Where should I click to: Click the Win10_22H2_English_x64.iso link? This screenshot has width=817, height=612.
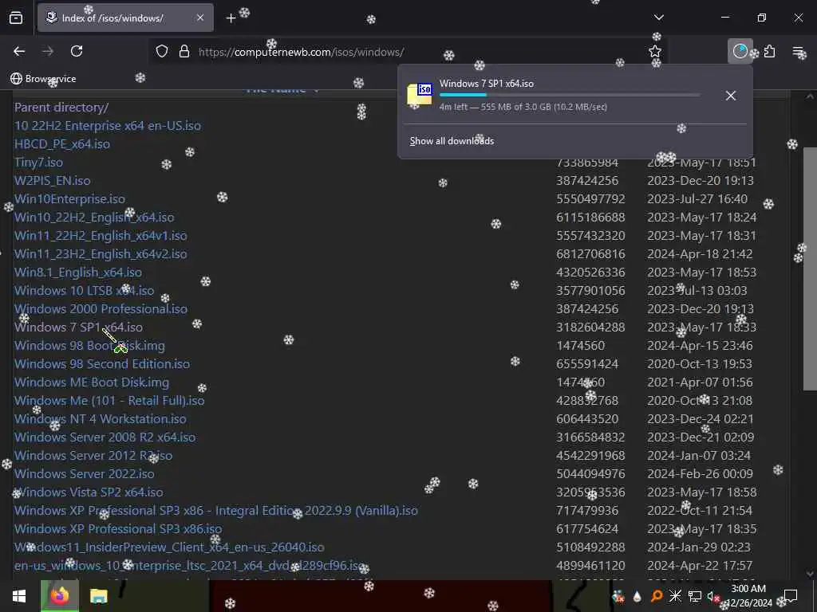(x=94, y=217)
